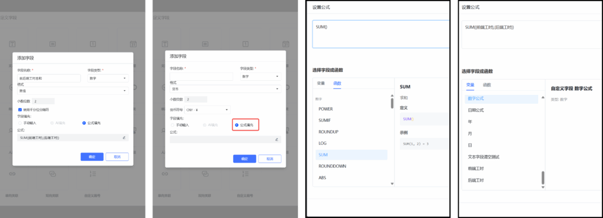Click the 单向关联 link icon behind the filled-name dialog
603x218 pixels.
12,174
